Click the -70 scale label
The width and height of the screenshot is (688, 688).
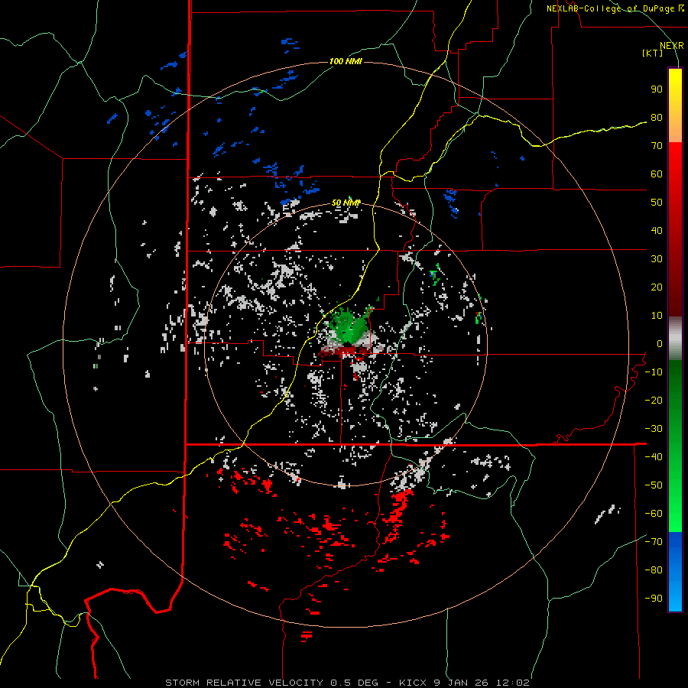tap(654, 542)
